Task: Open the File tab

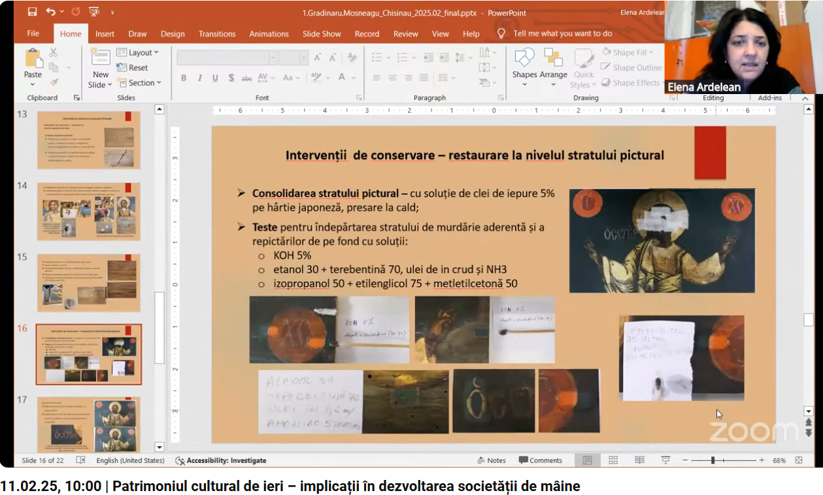Action: 33,33
